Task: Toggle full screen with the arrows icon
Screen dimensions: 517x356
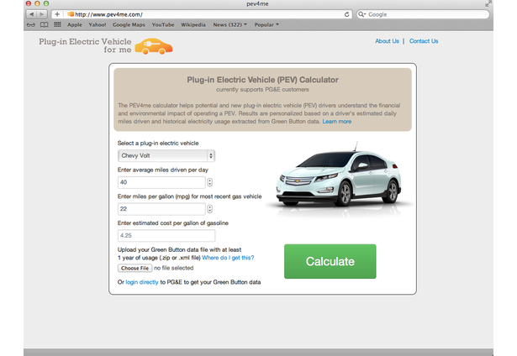Action: coord(488,3)
